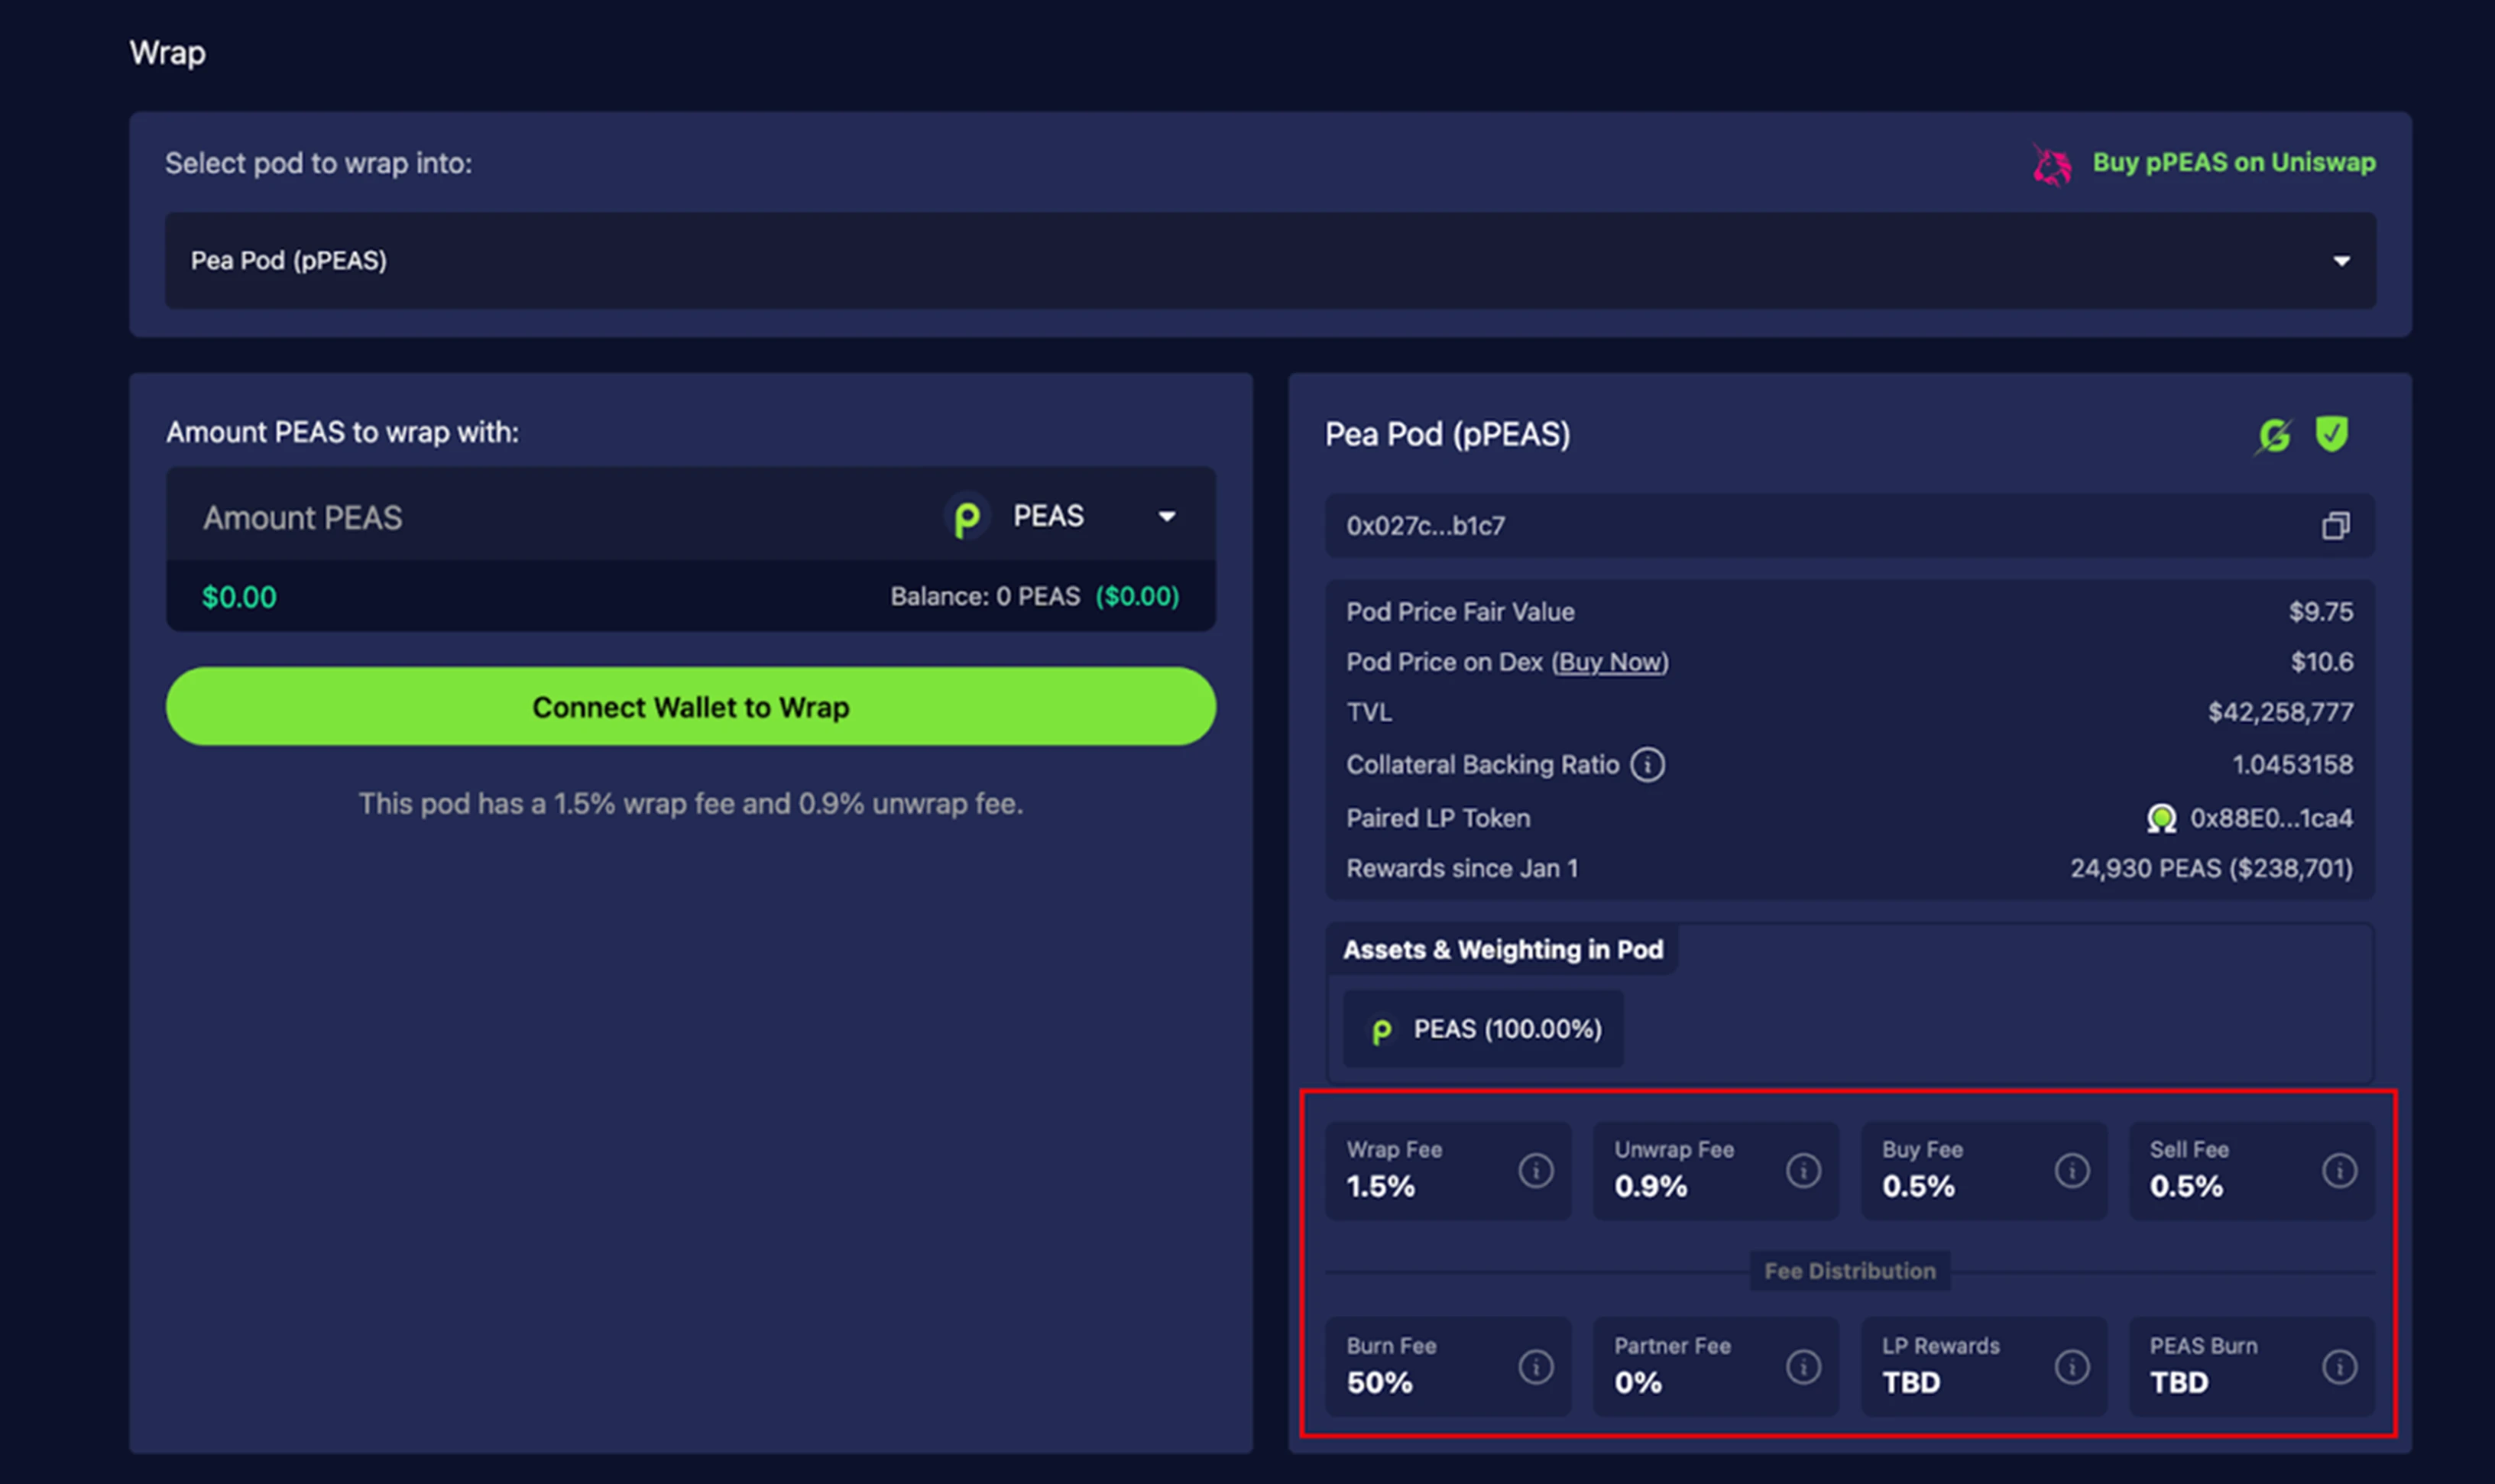This screenshot has width=2495, height=1484.
Task: Click the Wrap page heading
Action: 167,52
